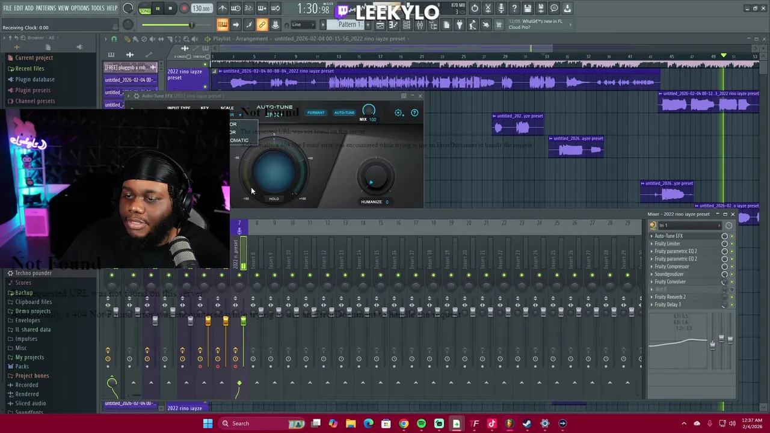Open the EDIT menu
770x433 pixels.
click(x=19, y=8)
